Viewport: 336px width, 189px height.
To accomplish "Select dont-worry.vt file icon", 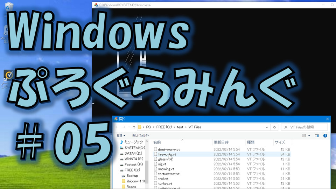I will 155,149.
